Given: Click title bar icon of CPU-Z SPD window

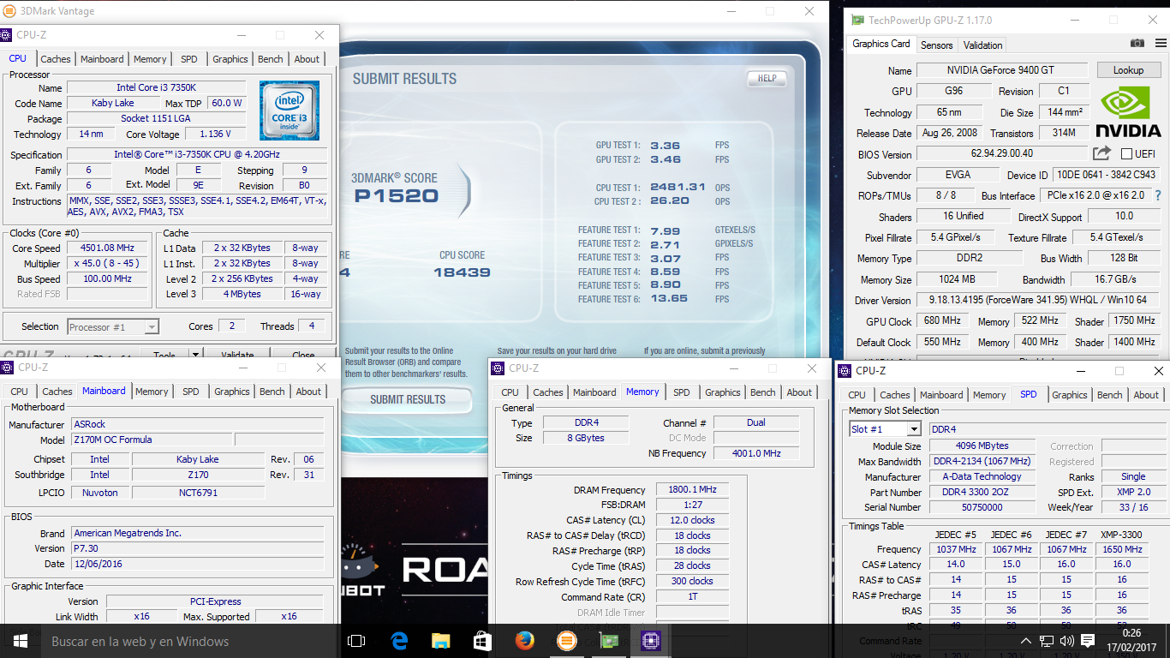Looking at the screenshot, I should (845, 371).
